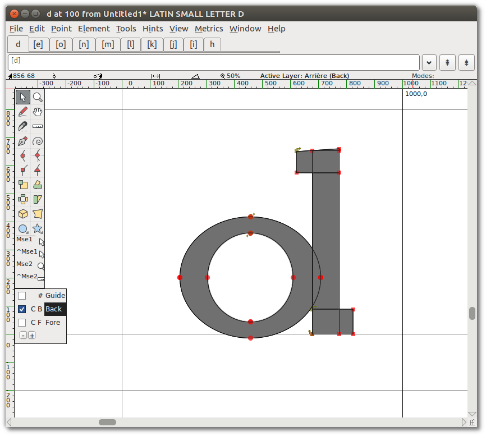Select the Magnify tool

click(38, 97)
